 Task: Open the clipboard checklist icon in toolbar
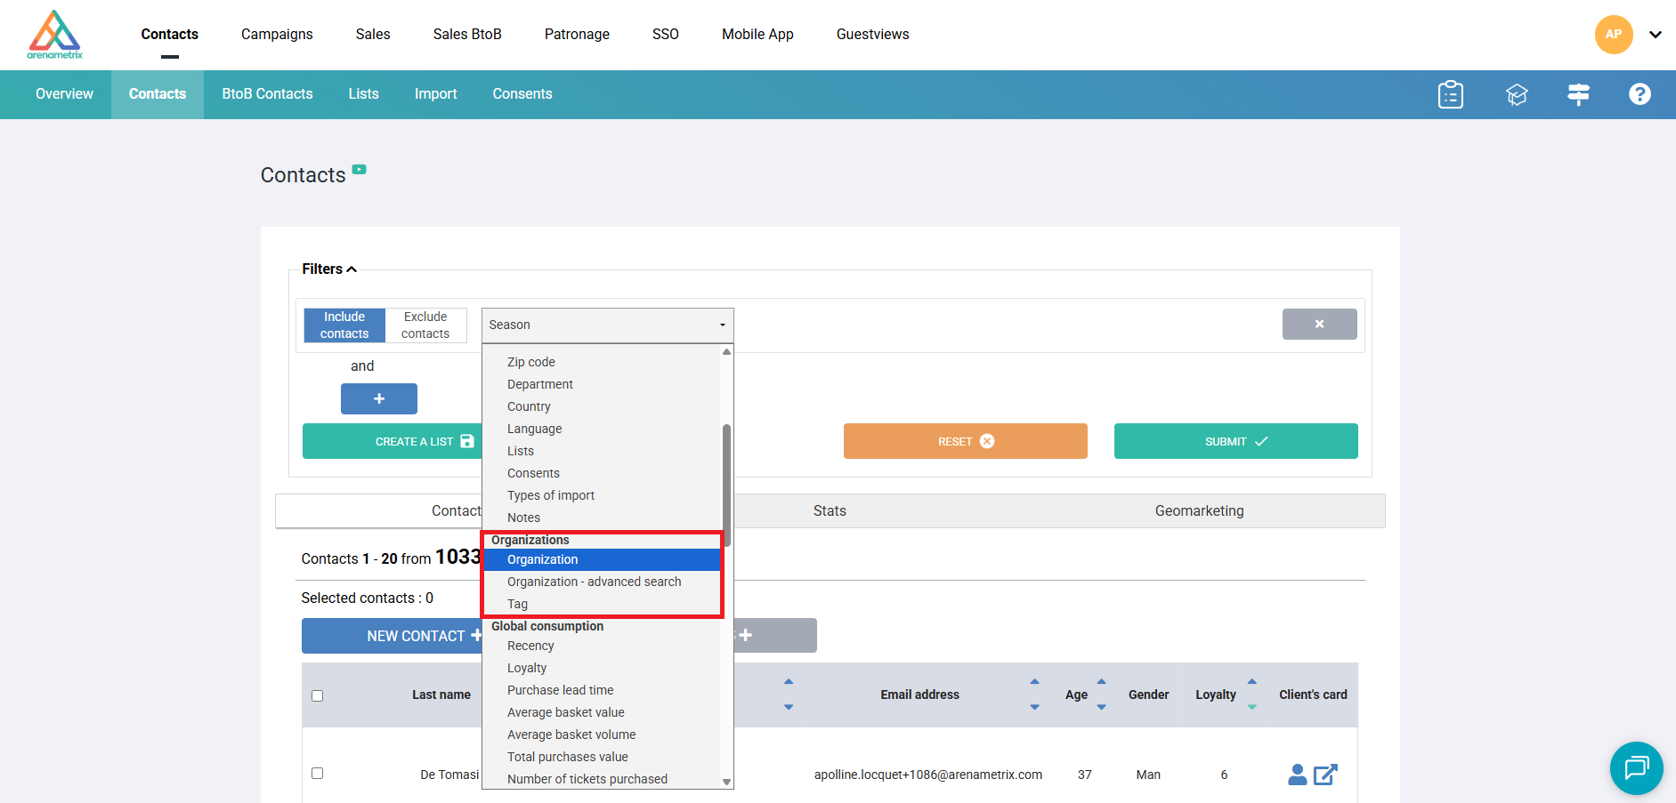click(x=1450, y=94)
